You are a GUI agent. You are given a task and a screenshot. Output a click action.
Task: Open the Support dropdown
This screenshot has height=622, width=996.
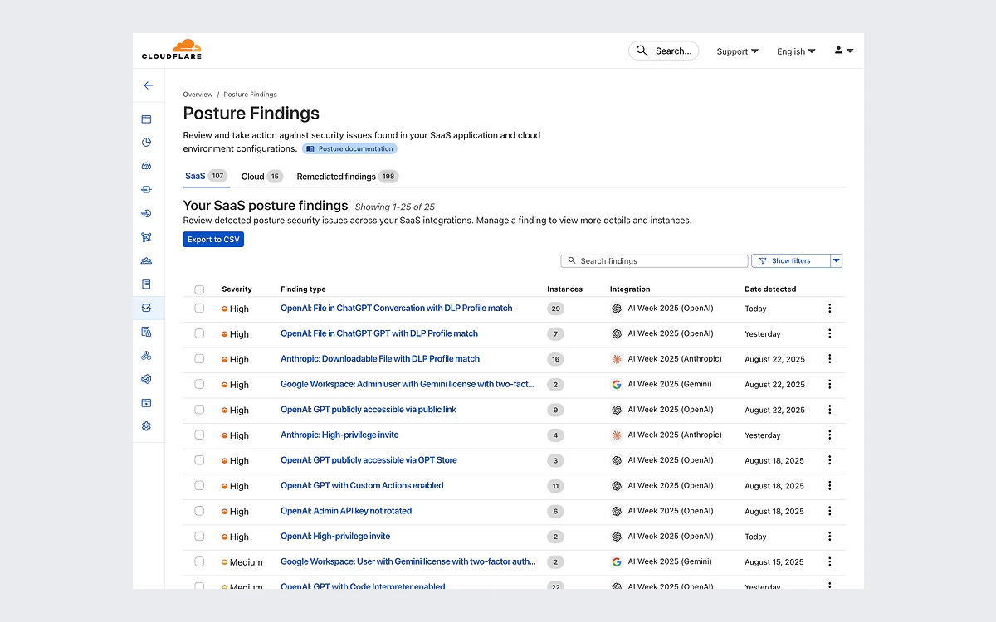pos(737,51)
